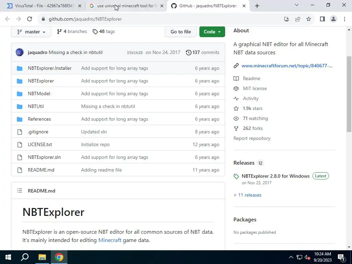The height and width of the screenshot is (264, 352).
Task: Open the Windows Start menu
Action: pos(8,257)
